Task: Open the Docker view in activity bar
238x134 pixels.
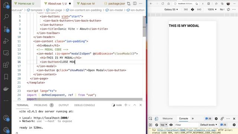Action: coord(6,89)
